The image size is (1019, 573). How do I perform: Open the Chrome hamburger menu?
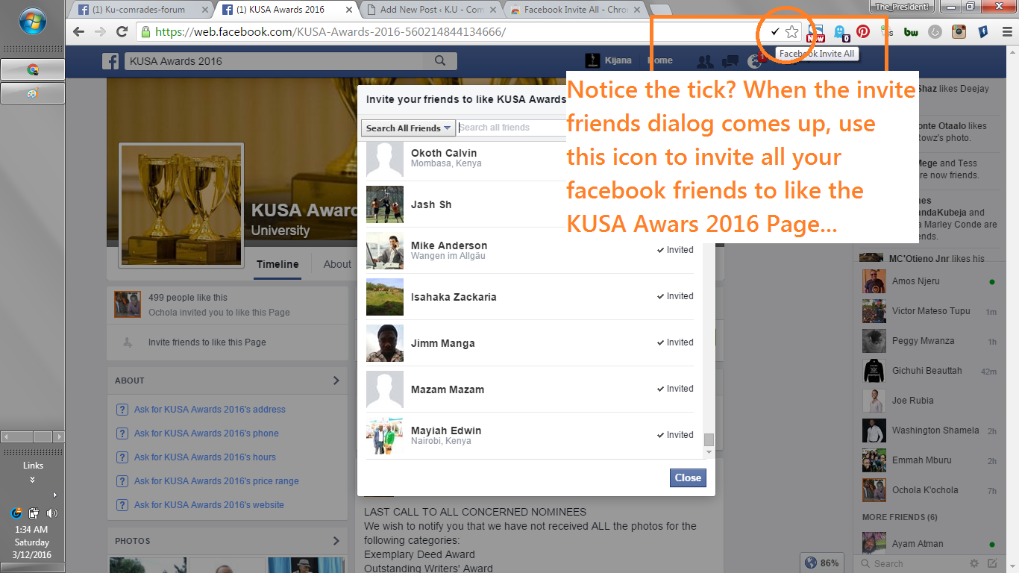tap(1006, 31)
